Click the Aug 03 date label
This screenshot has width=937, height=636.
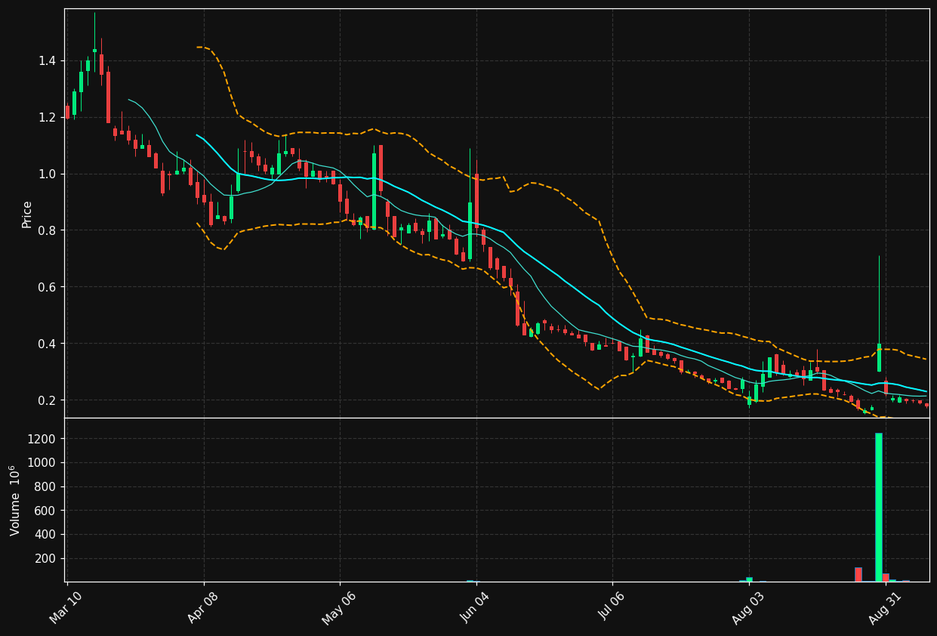tap(748, 609)
